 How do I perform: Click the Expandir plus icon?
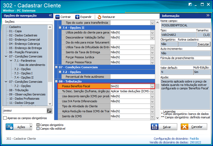[77, 17]
